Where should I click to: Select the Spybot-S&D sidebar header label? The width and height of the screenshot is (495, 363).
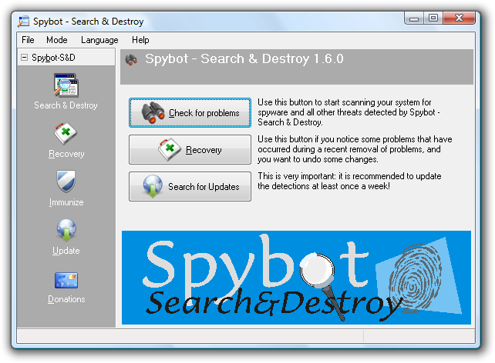tap(53, 58)
